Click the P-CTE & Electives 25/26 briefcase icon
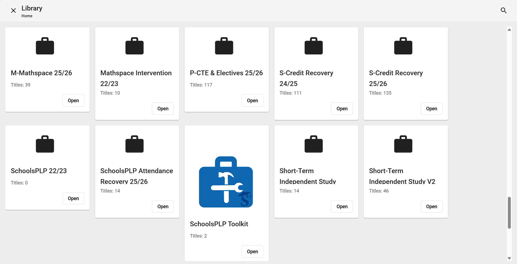The width and height of the screenshot is (517, 264). click(x=224, y=46)
